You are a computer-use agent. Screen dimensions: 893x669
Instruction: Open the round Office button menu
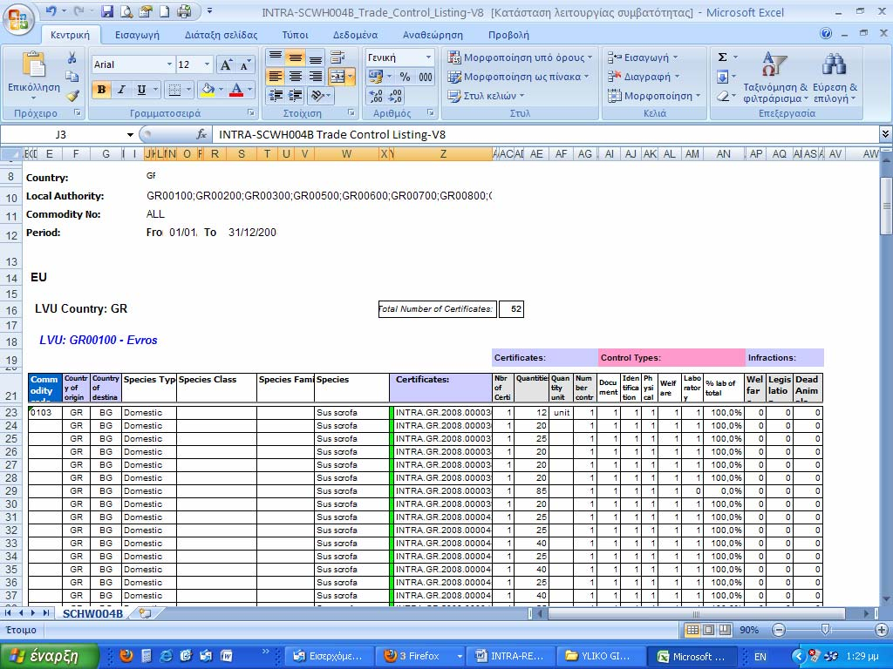pyautogui.click(x=18, y=19)
